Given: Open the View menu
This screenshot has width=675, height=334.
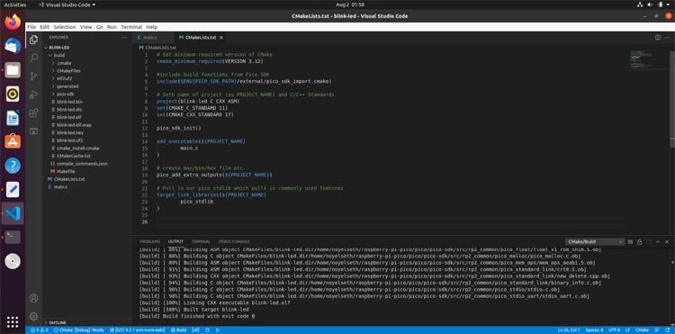Looking at the screenshot, I should coord(85,27).
